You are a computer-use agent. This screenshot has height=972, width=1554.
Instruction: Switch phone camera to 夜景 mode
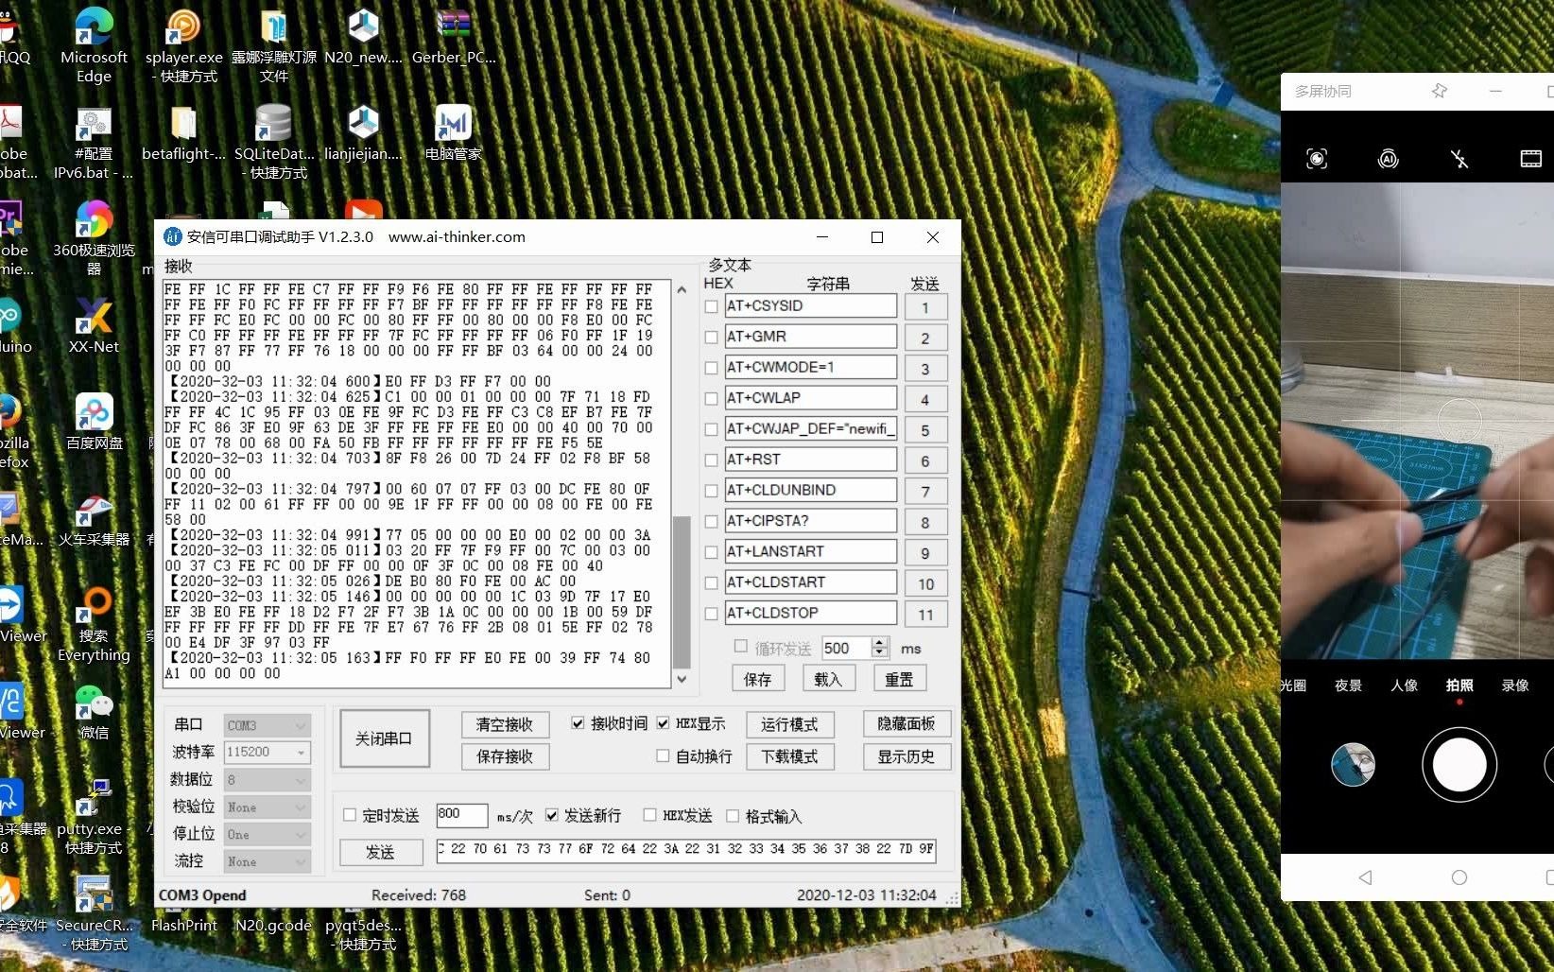click(1348, 686)
